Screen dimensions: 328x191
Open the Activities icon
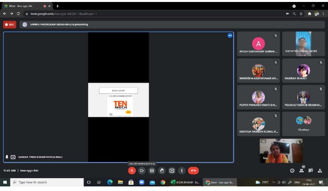coord(320,171)
